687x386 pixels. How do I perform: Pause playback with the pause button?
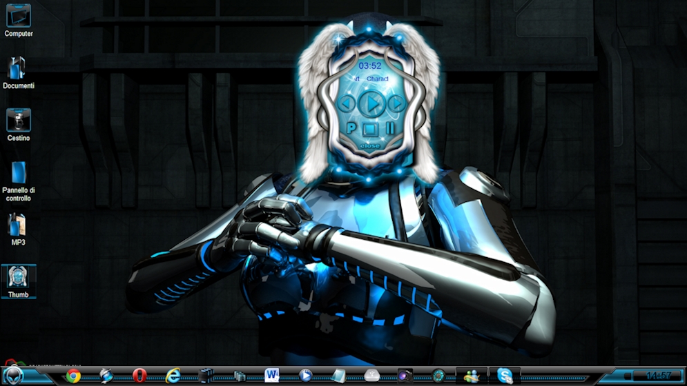point(389,128)
